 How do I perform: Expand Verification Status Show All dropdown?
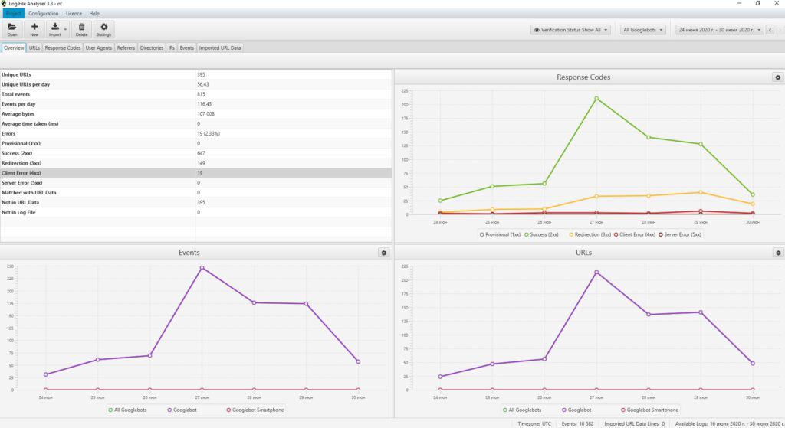click(570, 30)
